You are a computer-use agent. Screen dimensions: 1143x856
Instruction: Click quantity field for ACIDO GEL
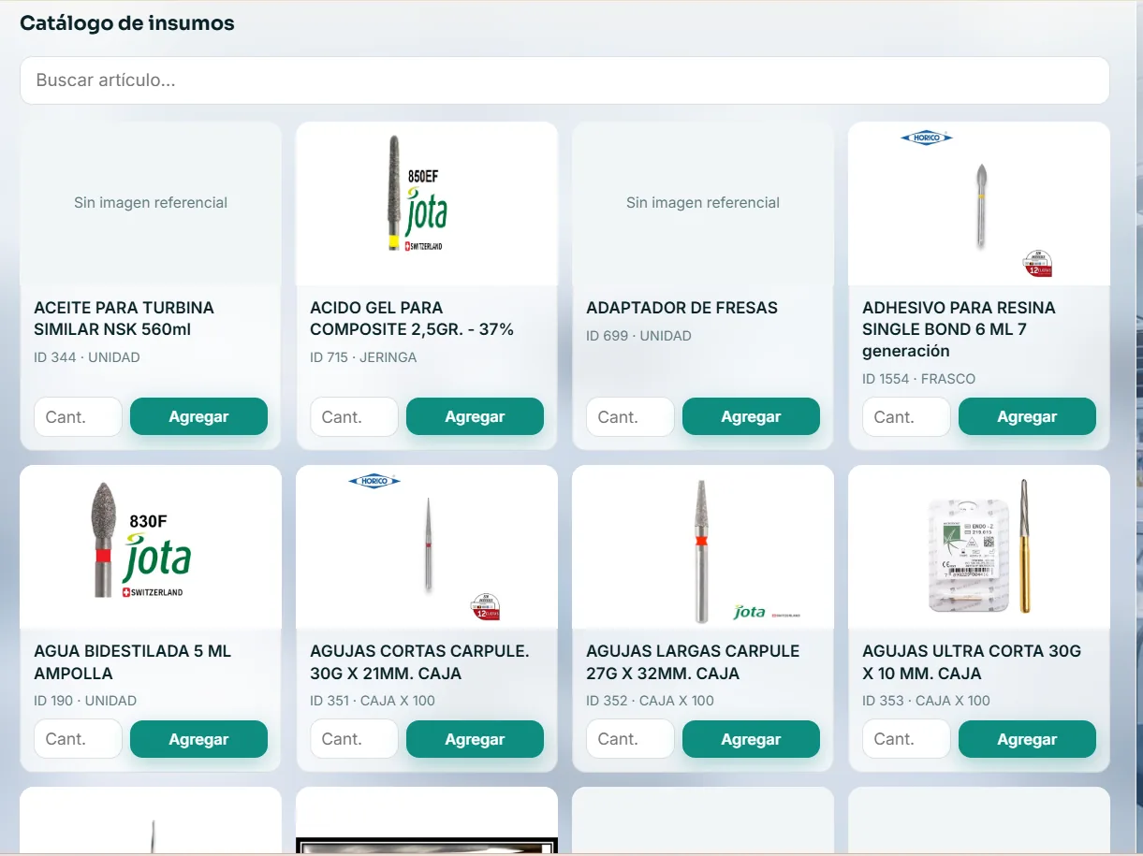[354, 416]
